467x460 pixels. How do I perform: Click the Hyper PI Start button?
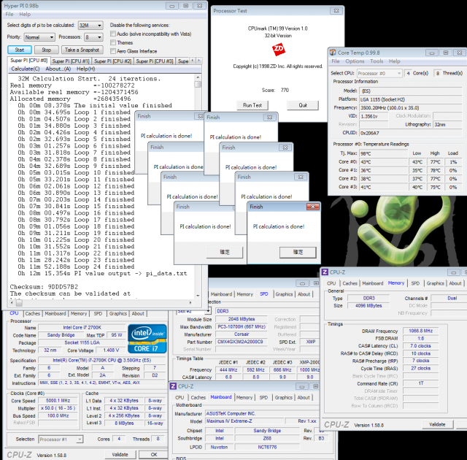(20, 50)
